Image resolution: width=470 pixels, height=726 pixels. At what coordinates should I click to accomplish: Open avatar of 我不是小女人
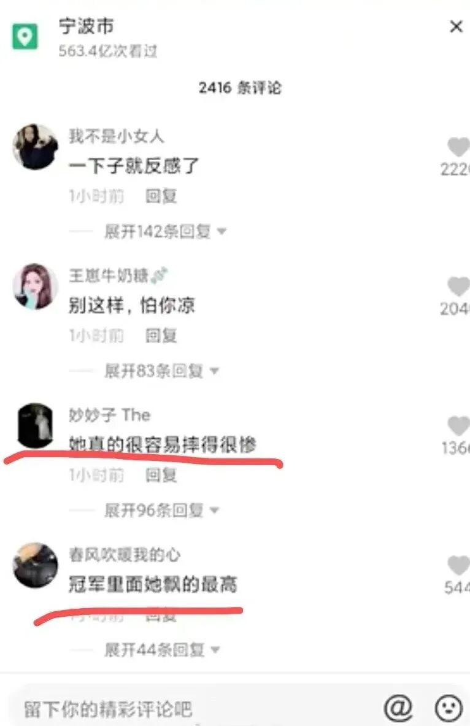tap(35, 147)
